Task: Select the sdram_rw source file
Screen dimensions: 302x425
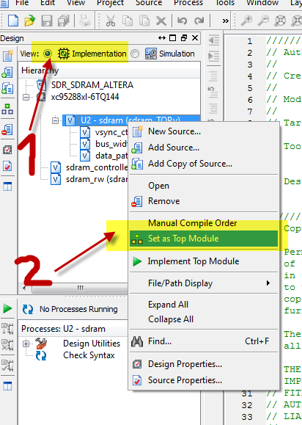Action: [97, 179]
